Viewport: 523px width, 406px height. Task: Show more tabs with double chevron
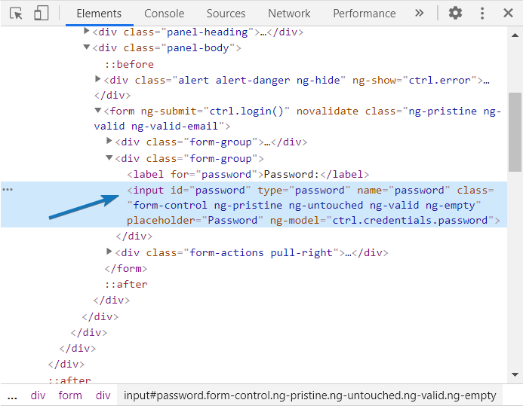(420, 14)
